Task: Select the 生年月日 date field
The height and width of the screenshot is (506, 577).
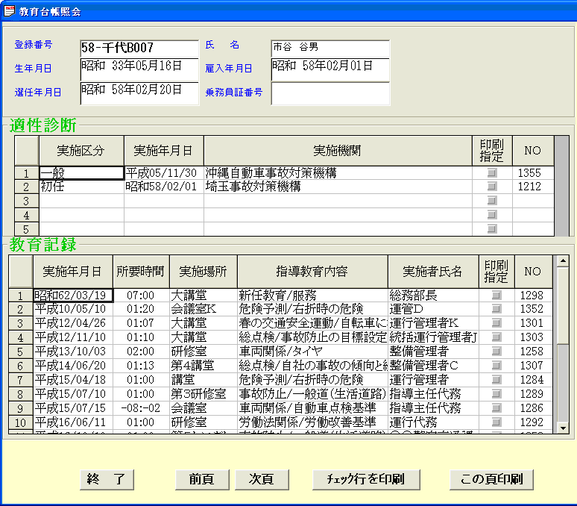Action: click(x=139, y=69)
